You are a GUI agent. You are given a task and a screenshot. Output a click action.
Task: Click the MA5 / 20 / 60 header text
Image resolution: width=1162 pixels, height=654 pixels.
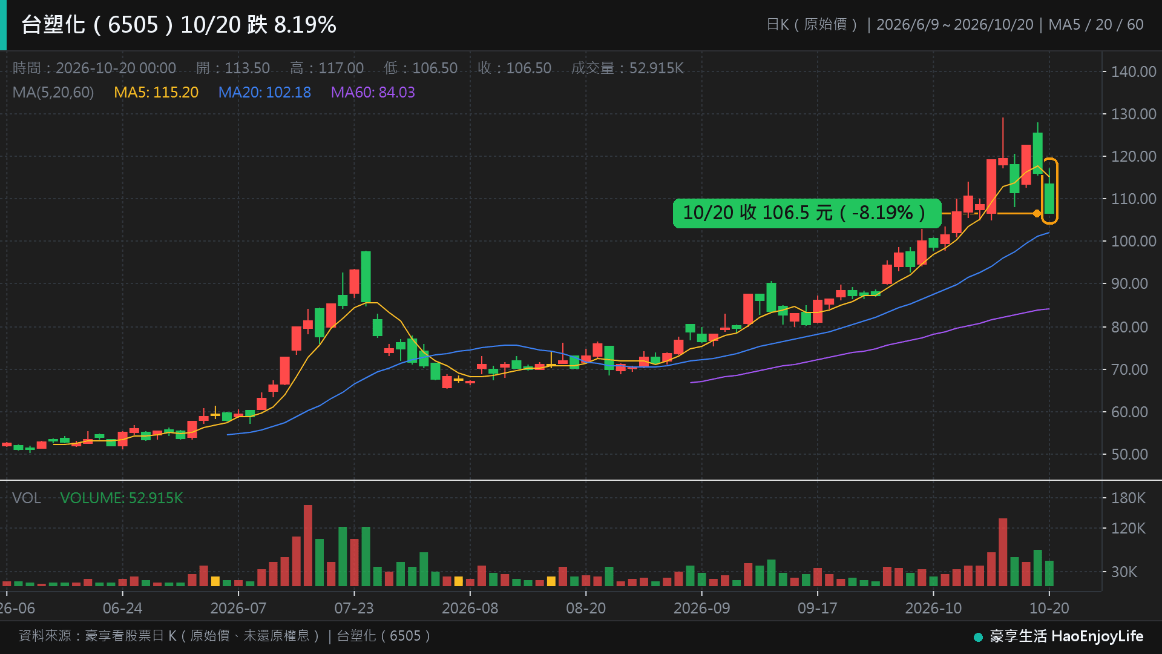[1096, 25]
